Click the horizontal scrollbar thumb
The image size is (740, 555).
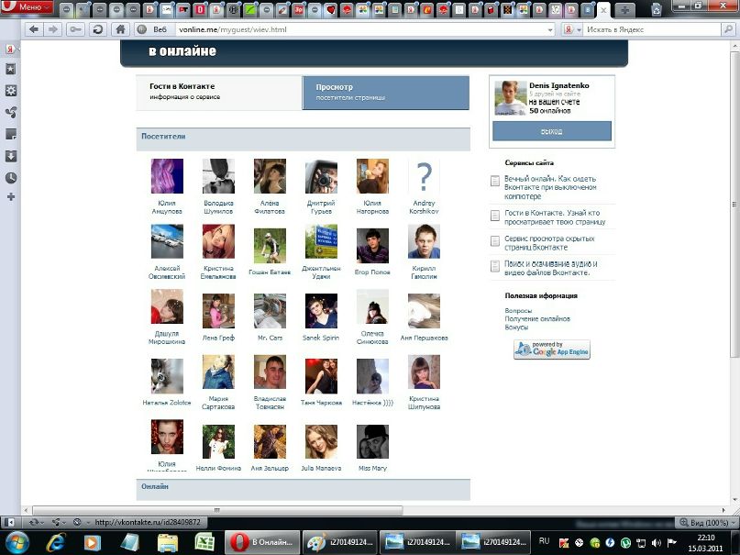point(217,510)
